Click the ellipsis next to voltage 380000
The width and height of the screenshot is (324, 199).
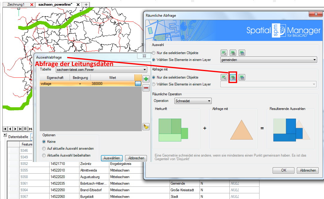pos(139,84)
